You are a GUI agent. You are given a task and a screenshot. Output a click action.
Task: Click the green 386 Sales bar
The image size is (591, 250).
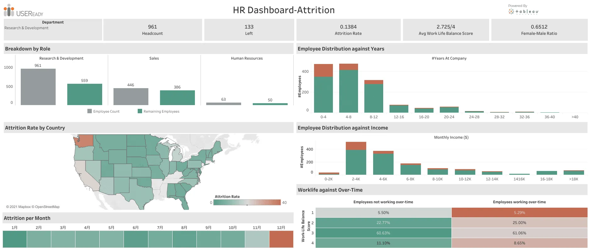click(177, 98)
